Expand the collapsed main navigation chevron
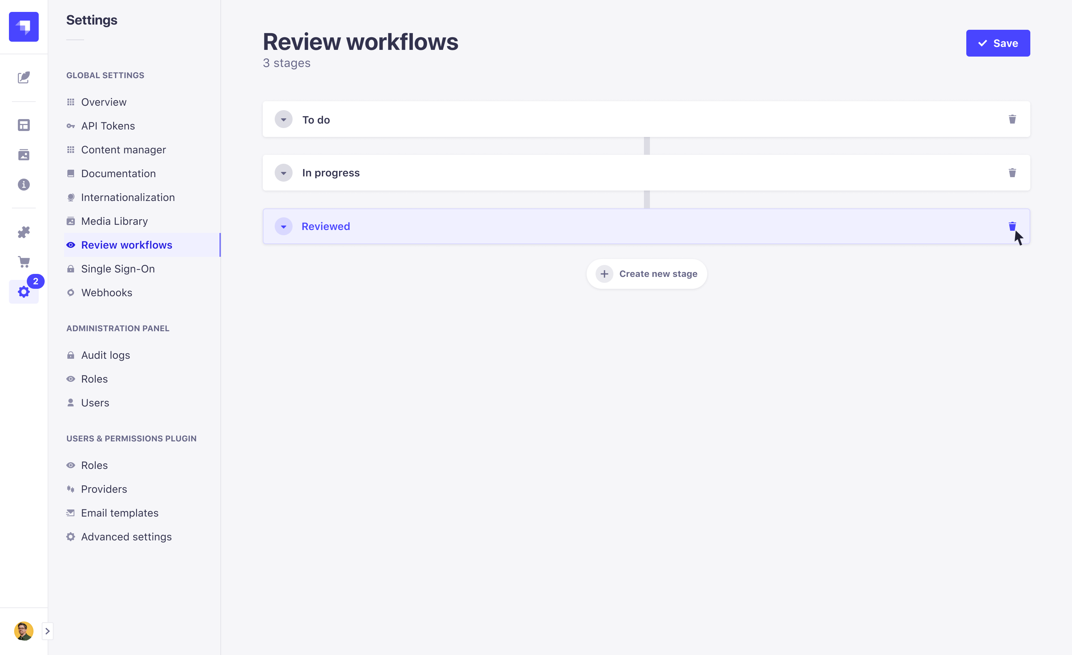Image resolution: width=1072 pixels, height=655 pixels. (47, 631)
